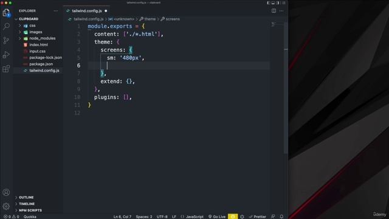Close the unsaved tailwind.config.js tab dot
This screenshot has width=389, height=219.
tap(106, 11)
